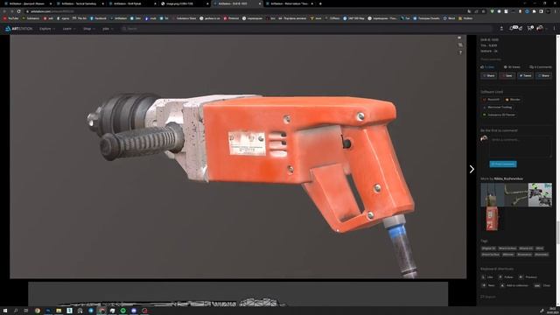Open Windows taskbar search
The width and height of the screenshot is (560, 315).
[16, 311]
